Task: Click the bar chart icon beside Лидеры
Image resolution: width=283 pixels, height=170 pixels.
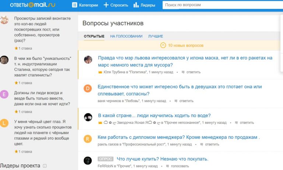Action: (x=136, y=5)
